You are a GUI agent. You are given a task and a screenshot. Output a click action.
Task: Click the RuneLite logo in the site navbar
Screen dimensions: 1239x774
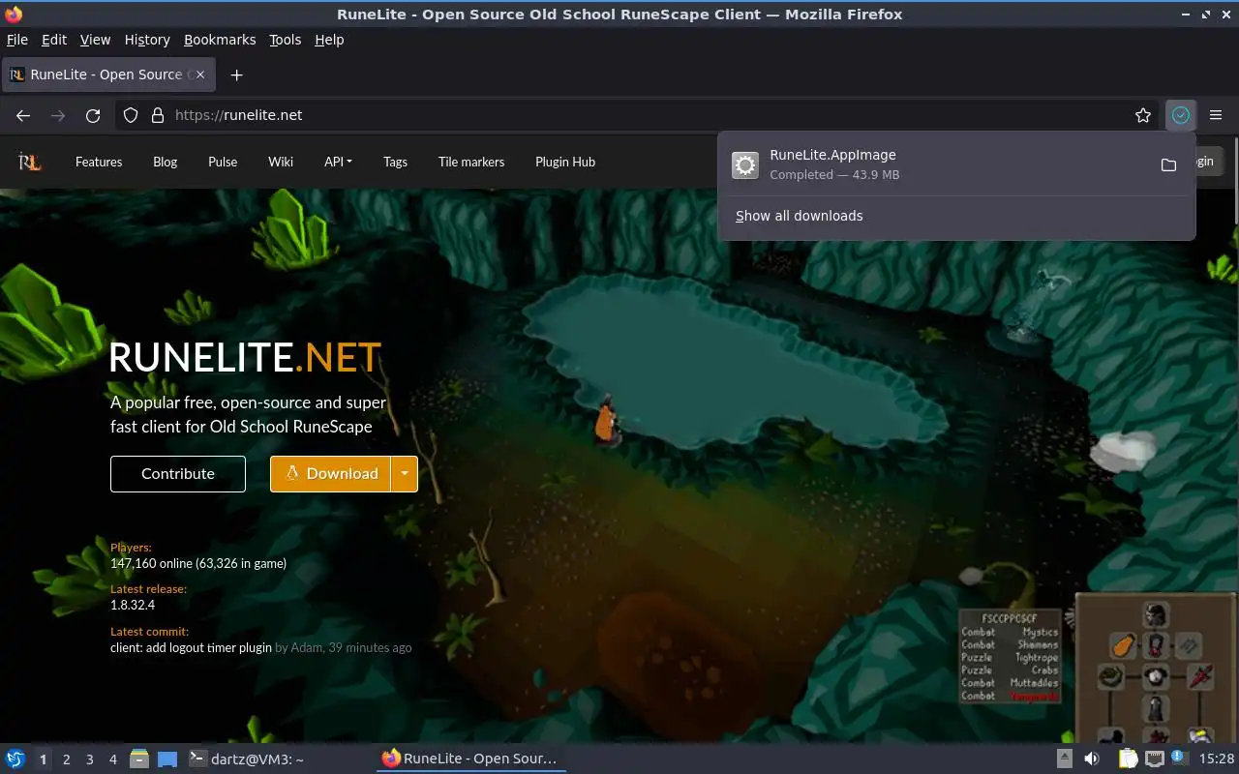click(29, 162)
